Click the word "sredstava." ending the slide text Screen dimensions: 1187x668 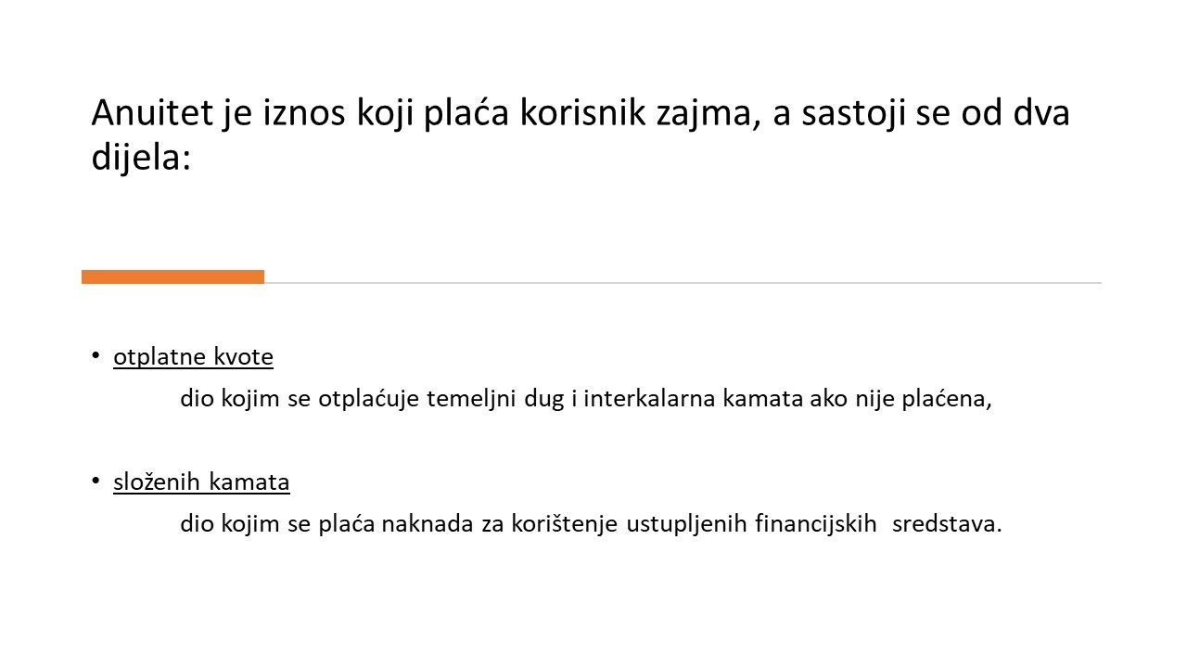[947, 524]
